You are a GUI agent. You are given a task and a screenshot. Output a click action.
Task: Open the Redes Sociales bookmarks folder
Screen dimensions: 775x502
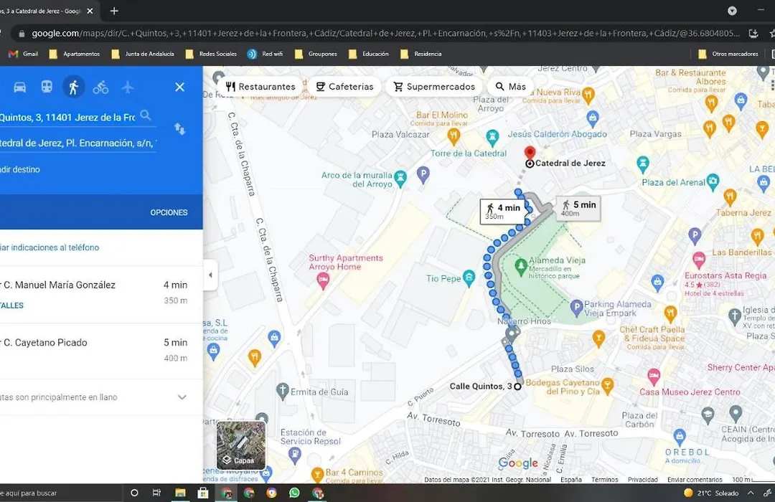211,54
